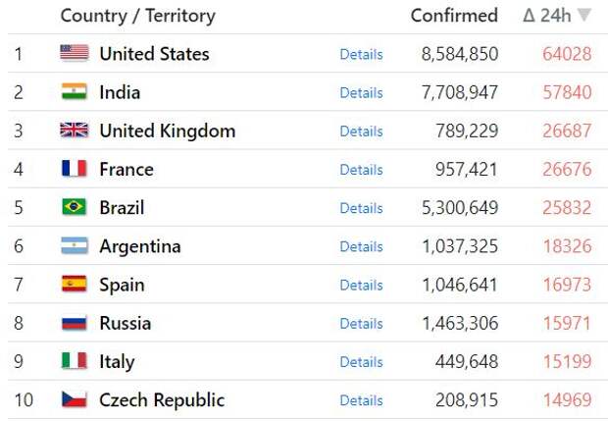This screenshot has width=608, height=421.
Task: Click the Czech Republic flag icon
Action: point(75,399)
